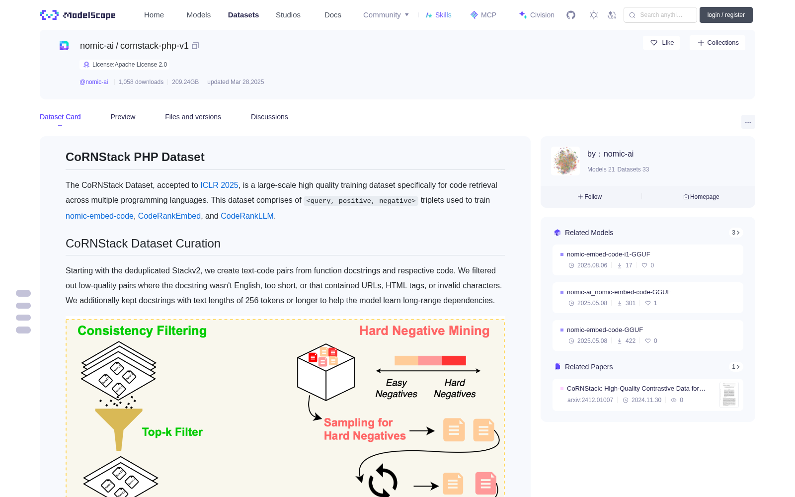The image size is (795, 497).
Task: Follow the nomic-ai organization
Action: [590, 197]
